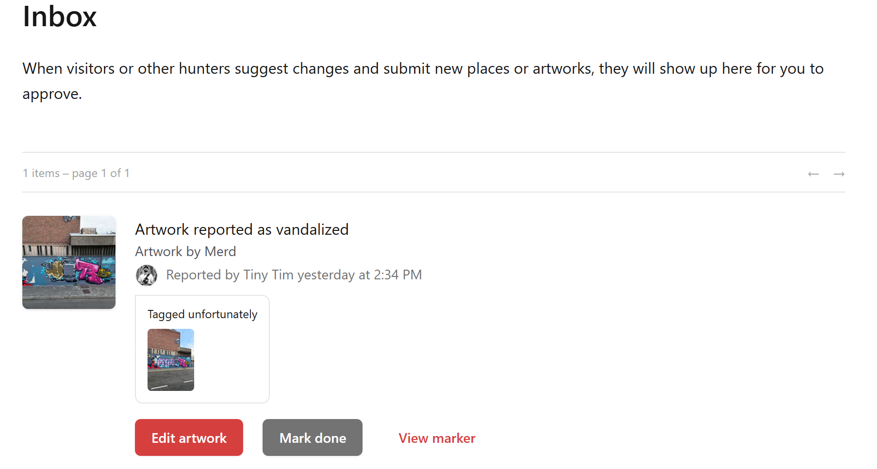This screenshot has width=877, height=469.
Task: Click the reporter name Tiny Tim
Action: coord(268,275)
